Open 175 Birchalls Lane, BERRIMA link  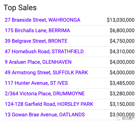(x=37, y=31)
